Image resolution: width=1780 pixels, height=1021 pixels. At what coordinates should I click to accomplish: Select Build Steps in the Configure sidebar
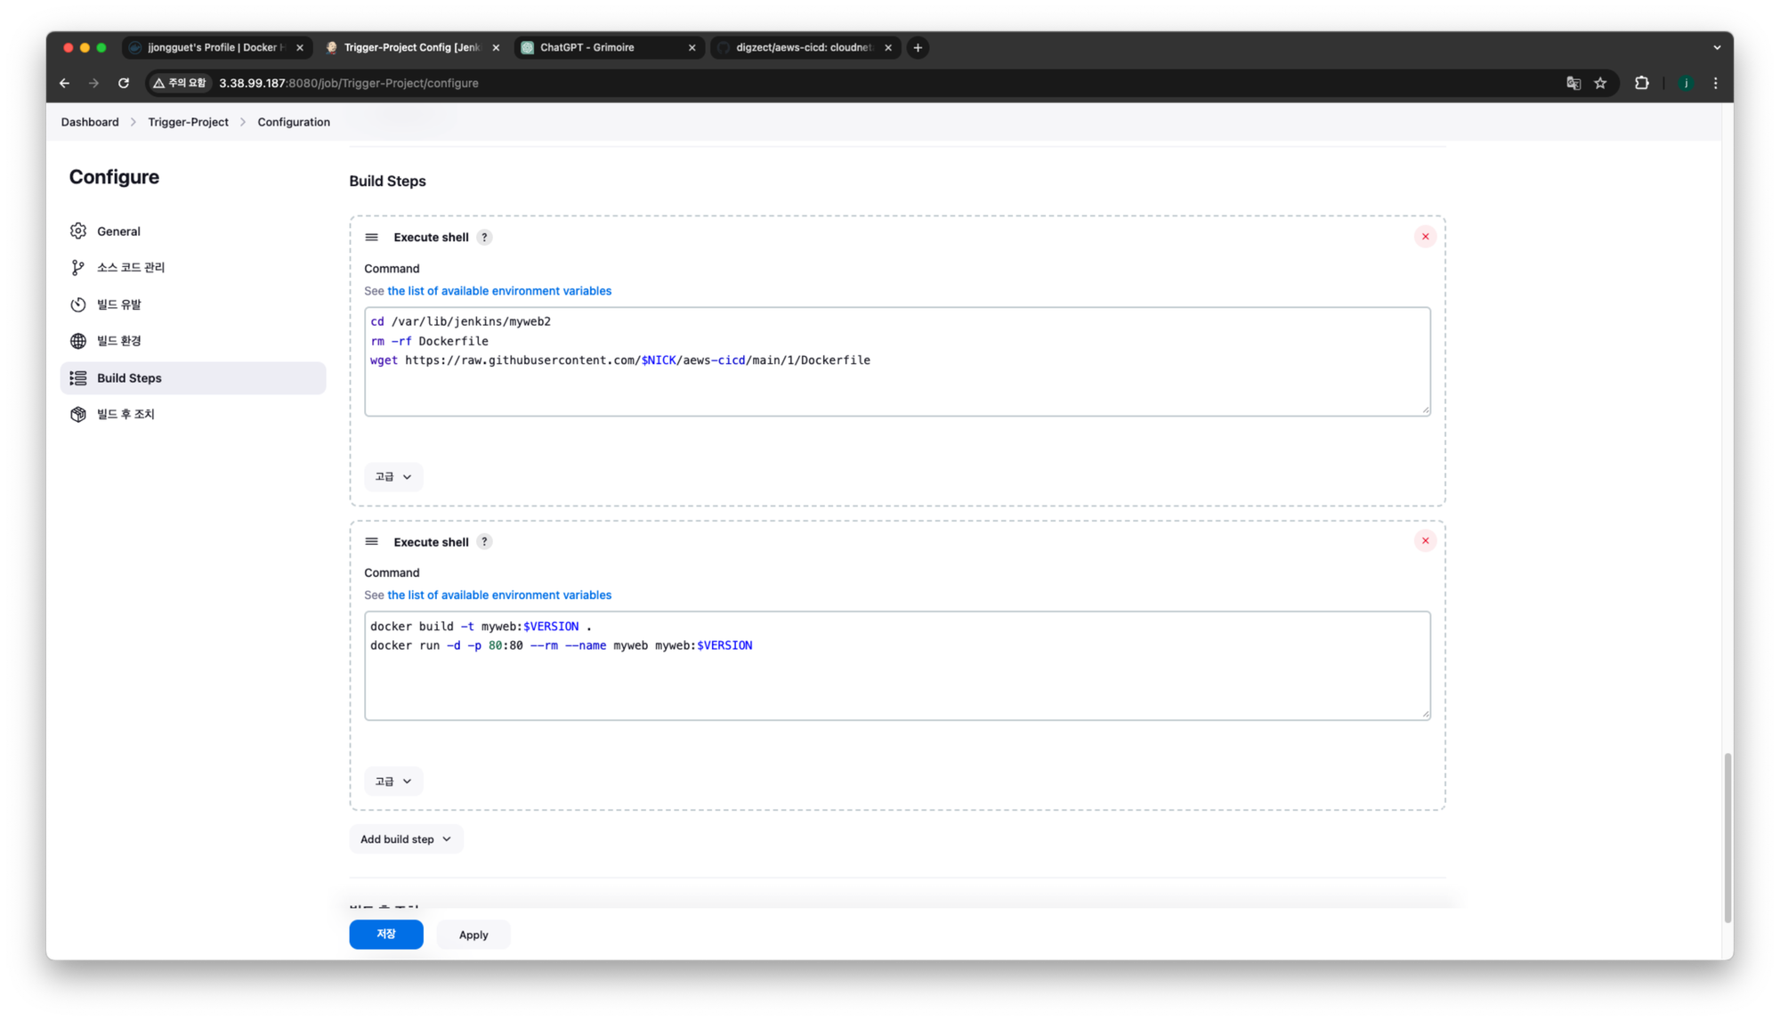click(129, 377)
